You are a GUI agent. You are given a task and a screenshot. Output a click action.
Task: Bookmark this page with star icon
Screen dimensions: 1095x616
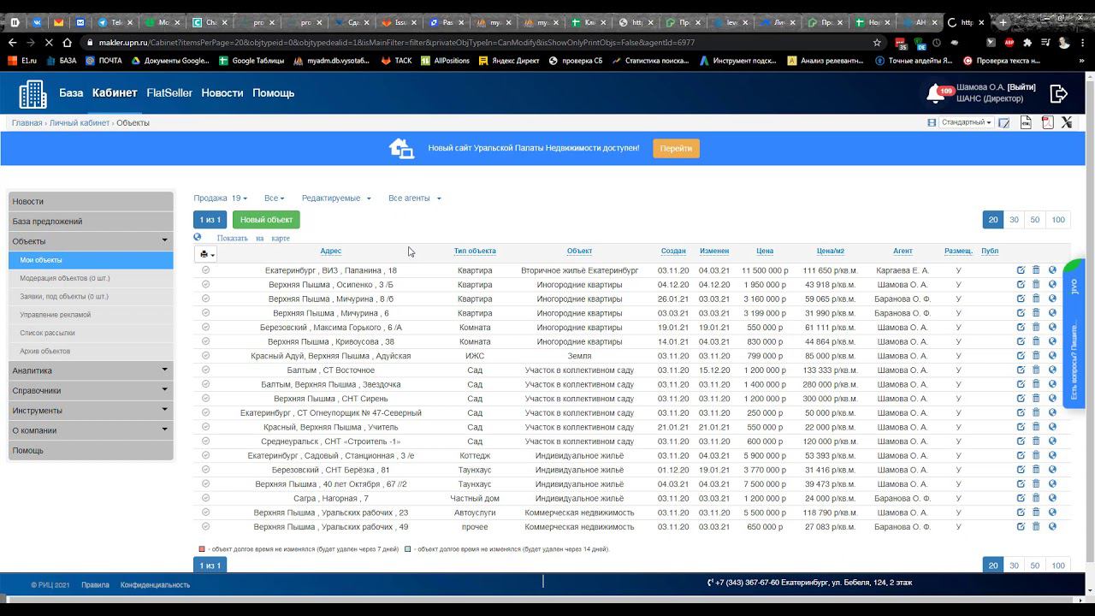pos(877,42)
